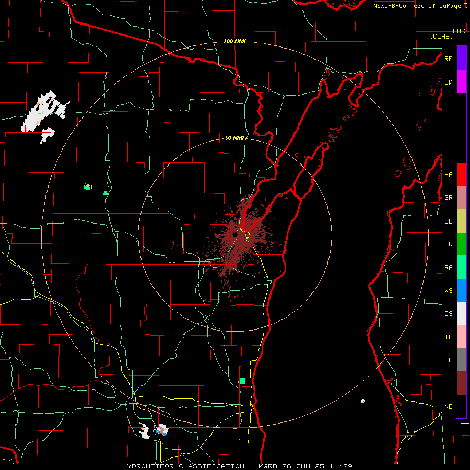The width and height of the screenshot is (470, 470).
Task: Click the [CLAS] legend label
Action: pos(441,36)
